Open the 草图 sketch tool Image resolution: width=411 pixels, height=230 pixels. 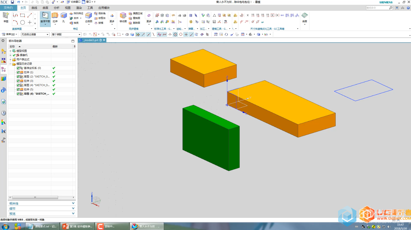tap(6, 17)
